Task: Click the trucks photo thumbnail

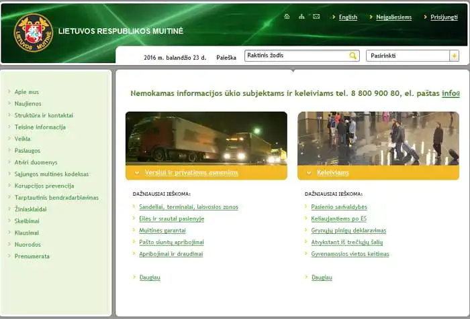Action: coord(206,138)
